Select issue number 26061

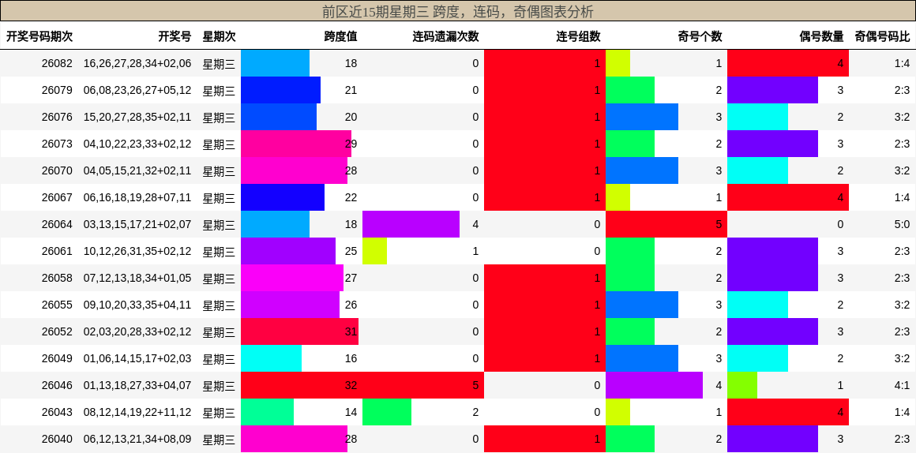[x=57, y=251]
